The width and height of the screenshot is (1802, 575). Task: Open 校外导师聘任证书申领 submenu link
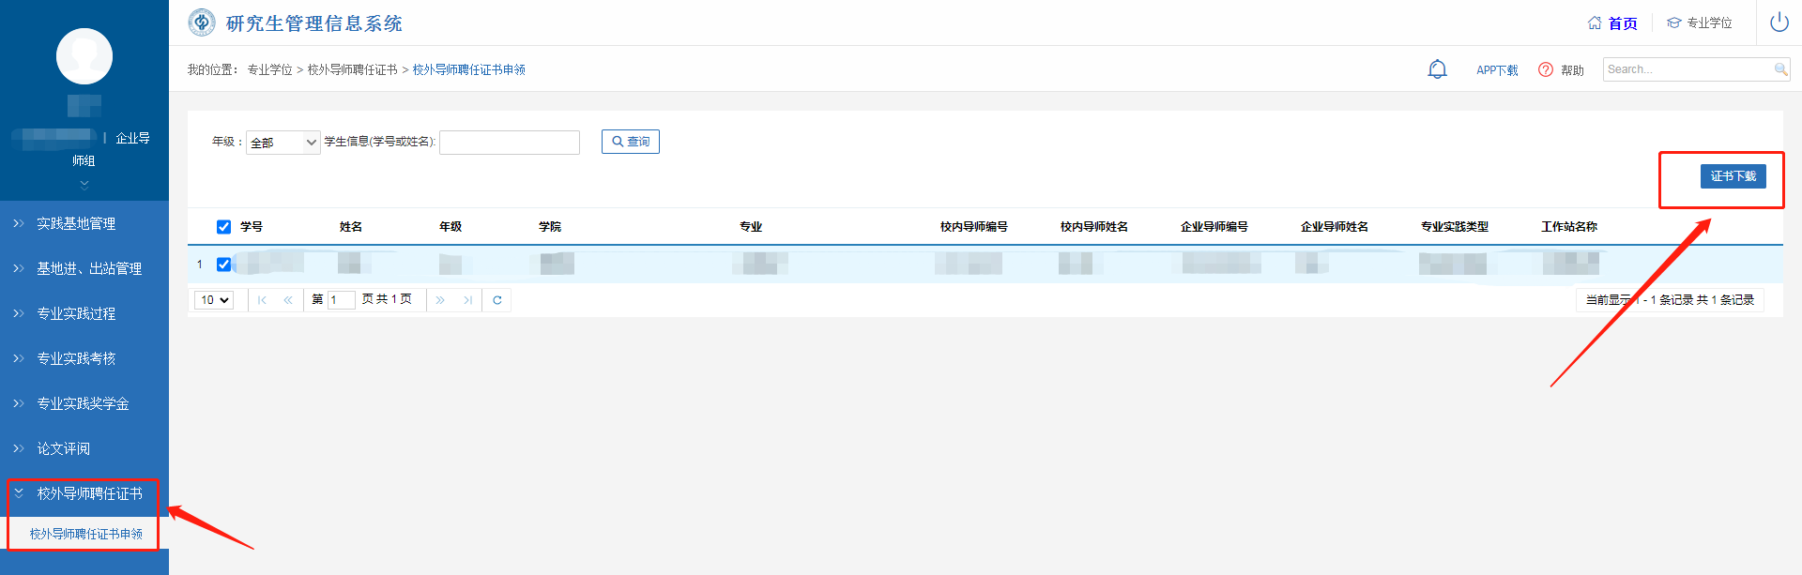point(86,534)
